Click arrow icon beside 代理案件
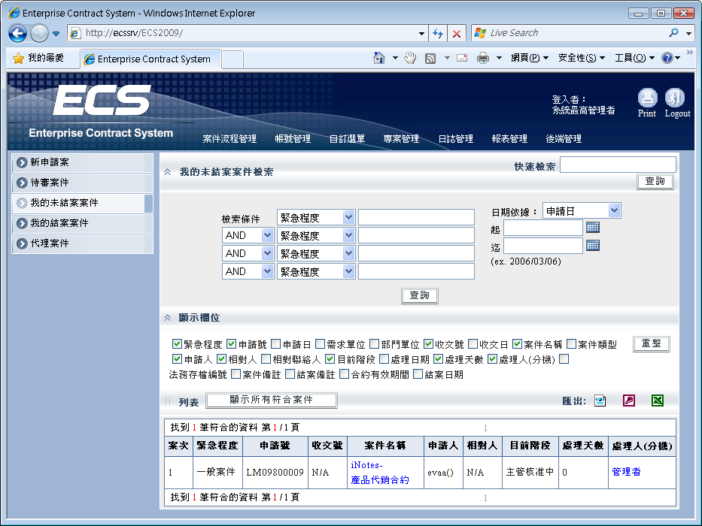 pos(22,243)
